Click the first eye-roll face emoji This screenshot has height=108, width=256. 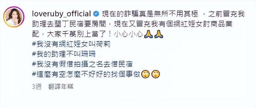[145, 74]
